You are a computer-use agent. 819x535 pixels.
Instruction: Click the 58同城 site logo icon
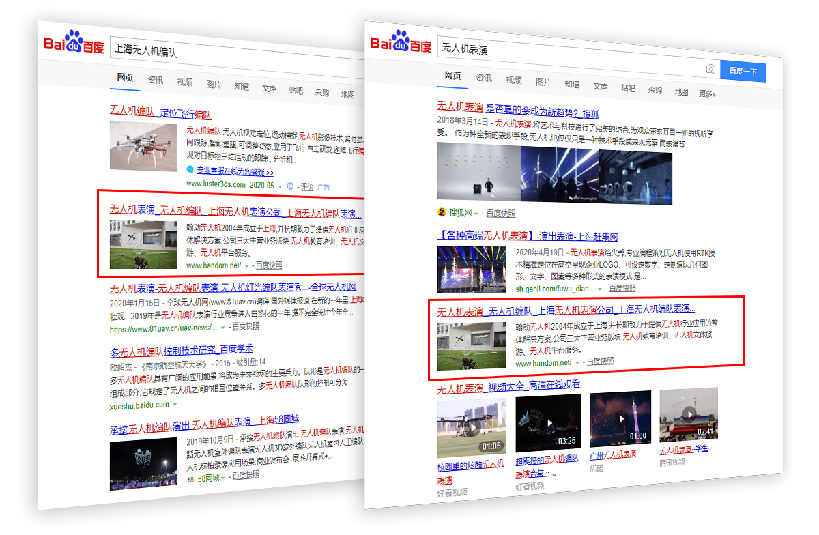pos(191,479)
